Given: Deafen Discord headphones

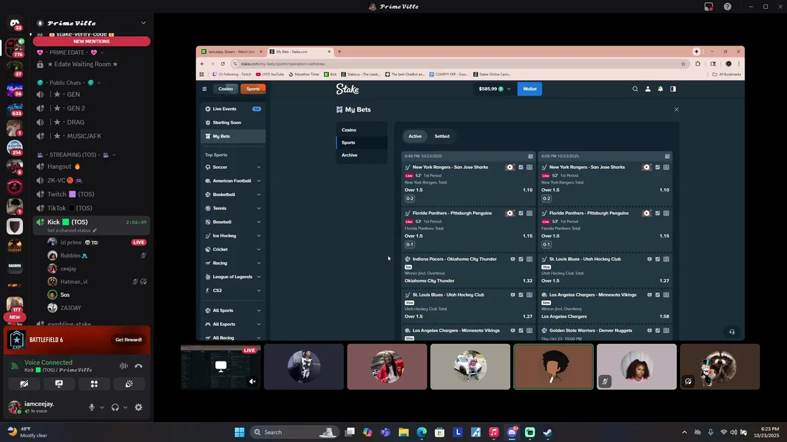Looking at the screenshot, I should 115,407.
